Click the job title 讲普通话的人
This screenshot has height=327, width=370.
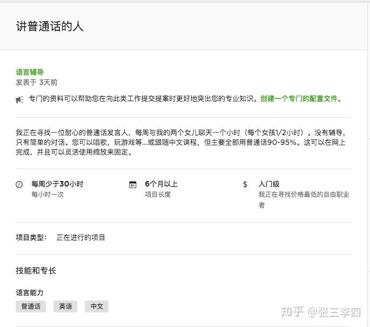pyautogui.click(x=50, y=26)
